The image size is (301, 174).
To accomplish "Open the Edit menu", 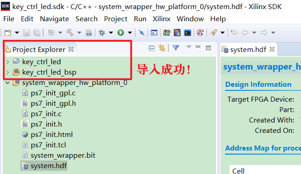I will [27, 19].
